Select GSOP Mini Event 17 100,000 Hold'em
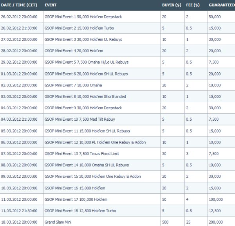Viewport: 235px width, 226px height. click(x=76, y=199)
